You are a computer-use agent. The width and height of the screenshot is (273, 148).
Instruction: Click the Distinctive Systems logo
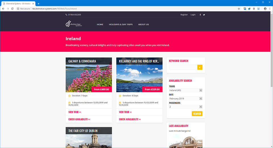[74, 24]
